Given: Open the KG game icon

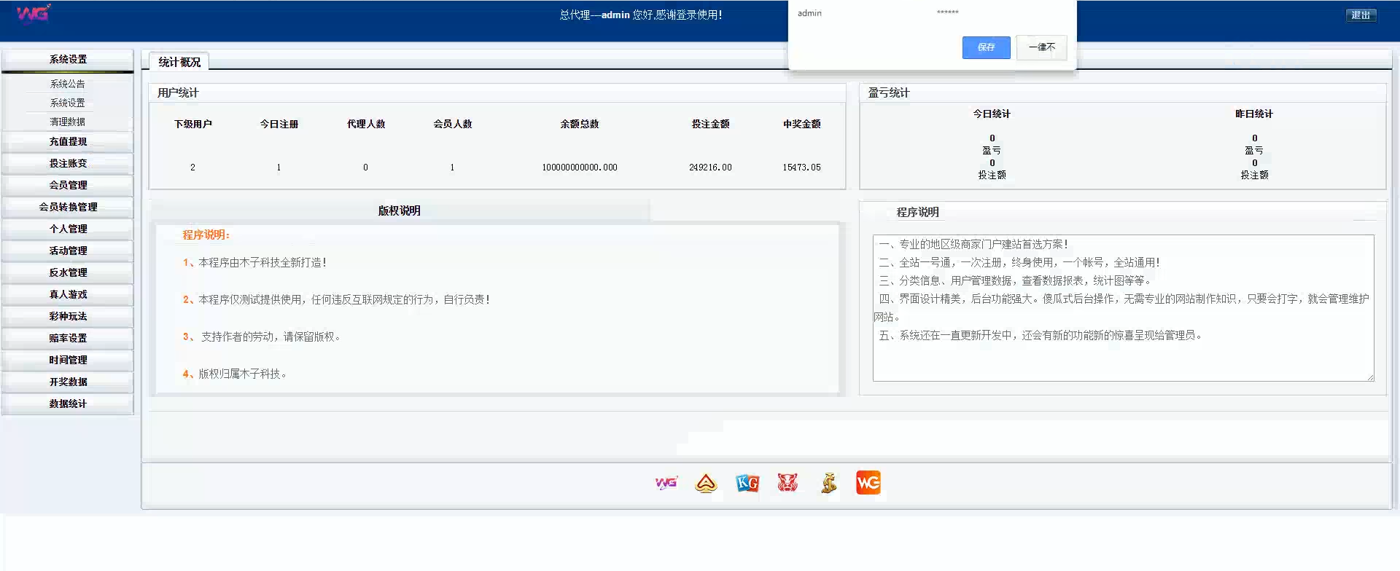Looking at the screenshot, I should pyautogui.click(x=747, y=483).
